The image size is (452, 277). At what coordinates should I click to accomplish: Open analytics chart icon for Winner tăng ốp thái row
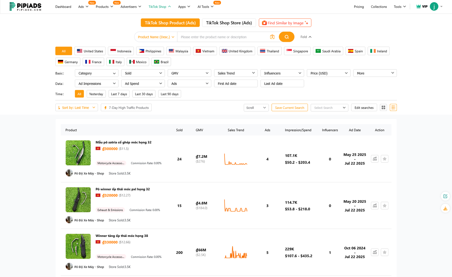pyautogui.click(x=375, y=252)
